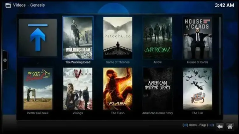The height and width of the screenshot is (134, 239).
Task: Click the 'House of Cards' title label
Action: click(x=198, y=62)
